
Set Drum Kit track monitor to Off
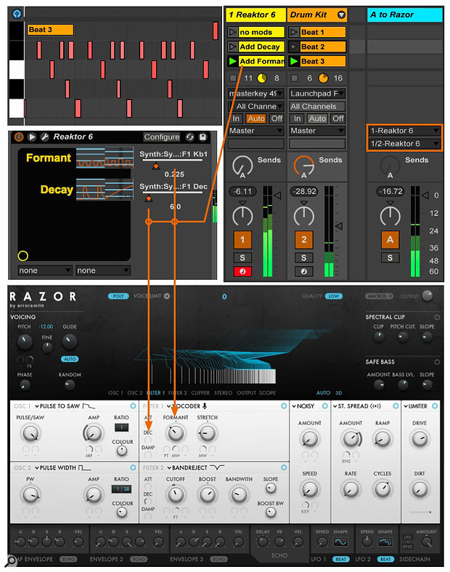(337, 118)
